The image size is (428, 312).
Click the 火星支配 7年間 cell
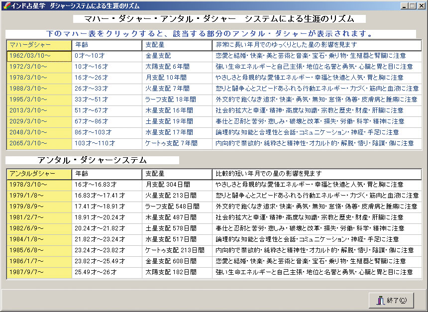point(177,89)
